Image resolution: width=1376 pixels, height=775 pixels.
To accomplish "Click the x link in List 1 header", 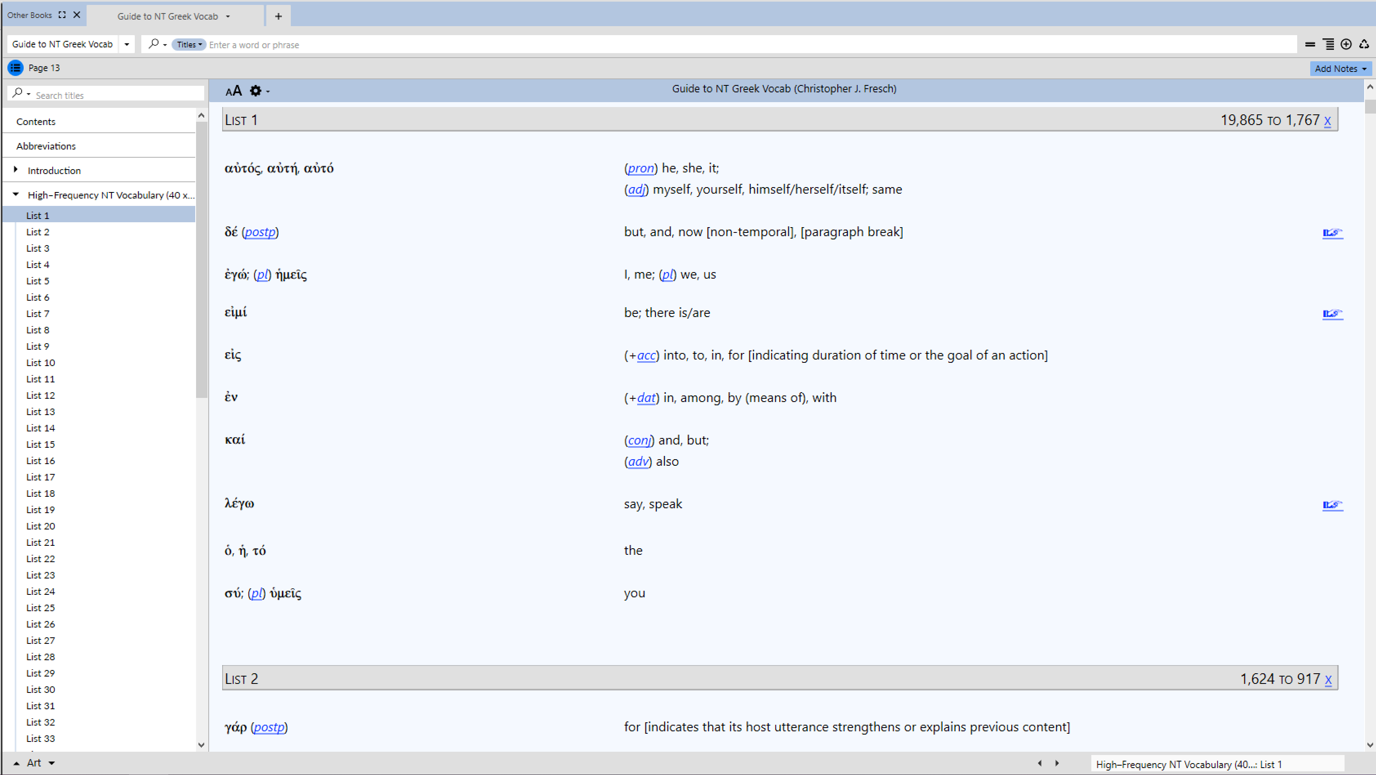I will click(1327, 121).
